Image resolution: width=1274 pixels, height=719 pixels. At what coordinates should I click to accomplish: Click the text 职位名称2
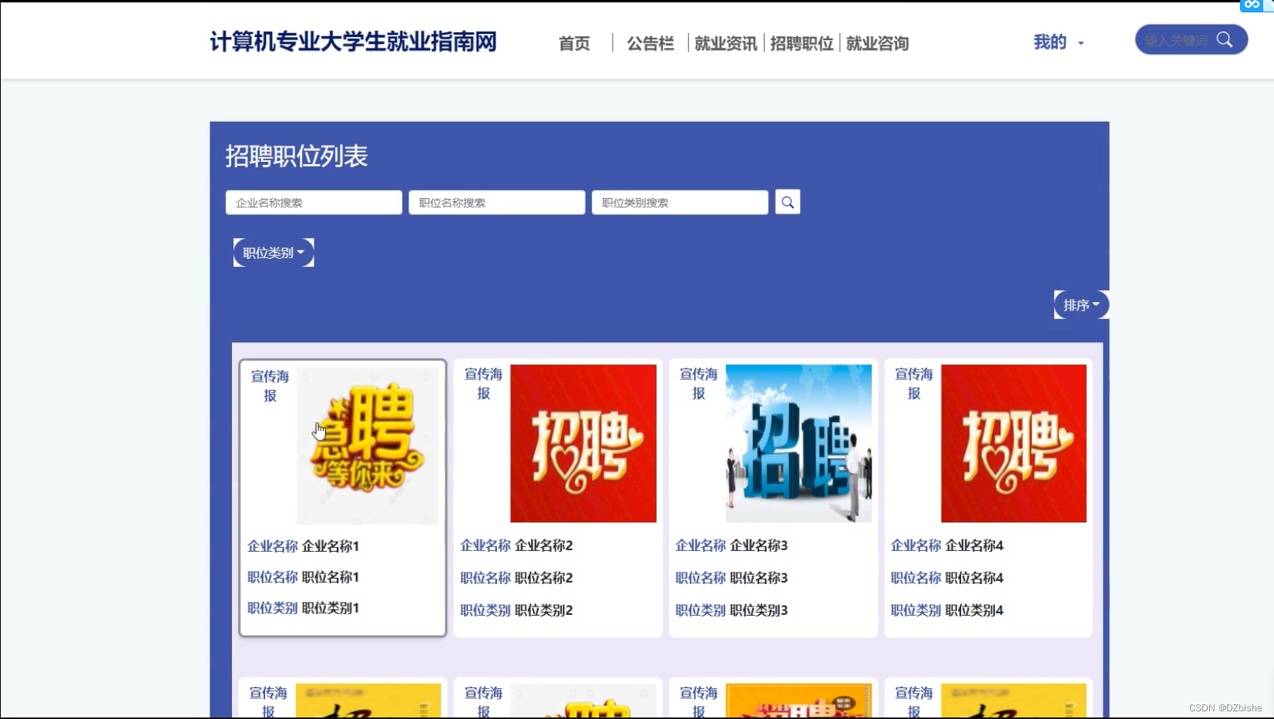[544, 578]
